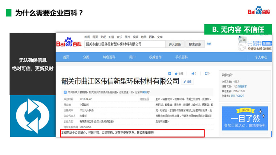Open the 地图 top link
276x155 pixels.
point(144,37)
